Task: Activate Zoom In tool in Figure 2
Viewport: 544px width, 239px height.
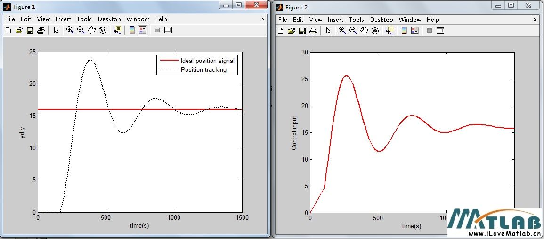Action: 342,31
